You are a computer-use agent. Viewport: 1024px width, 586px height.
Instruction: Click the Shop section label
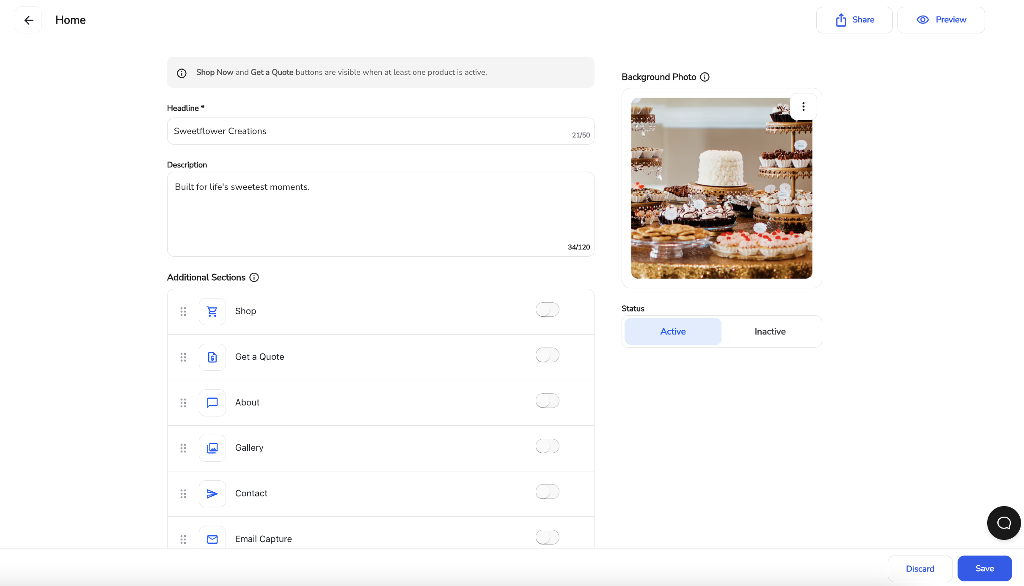tap(245, 311)
